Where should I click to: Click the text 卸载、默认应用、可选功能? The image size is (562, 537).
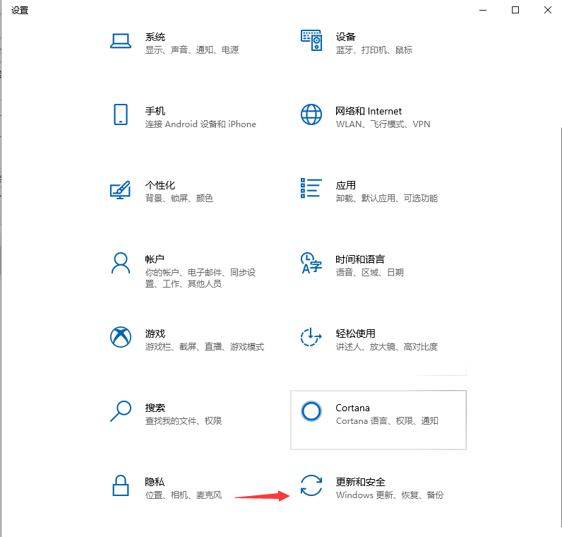tap(386, 199)
